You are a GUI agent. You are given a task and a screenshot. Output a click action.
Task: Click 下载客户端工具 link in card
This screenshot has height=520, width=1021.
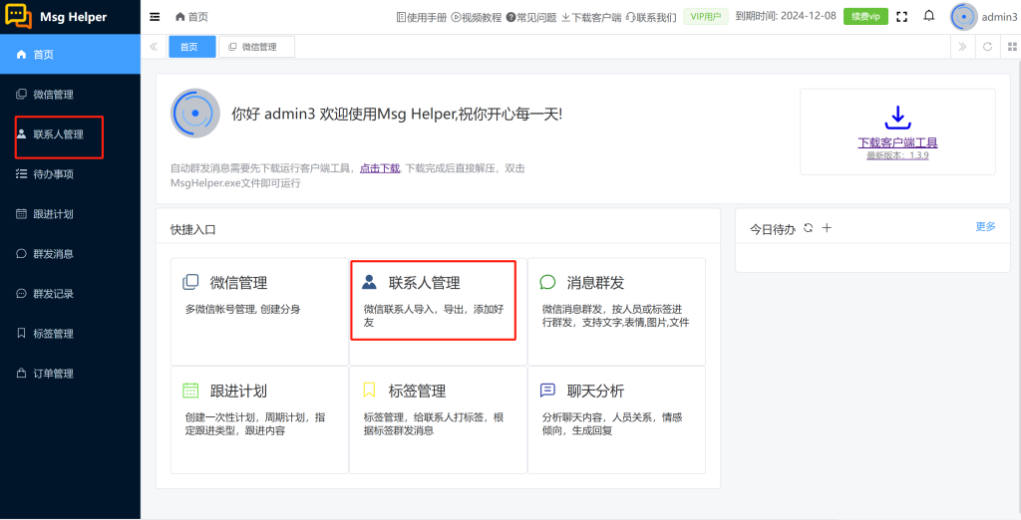(897, 143)
